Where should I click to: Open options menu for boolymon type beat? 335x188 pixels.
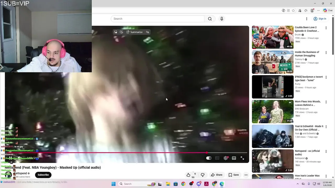(326, 78)
